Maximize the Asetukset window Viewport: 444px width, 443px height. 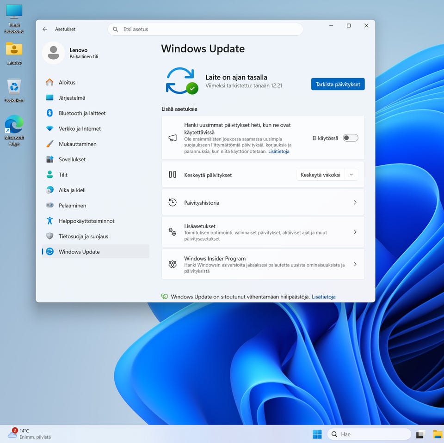point(349,25)
